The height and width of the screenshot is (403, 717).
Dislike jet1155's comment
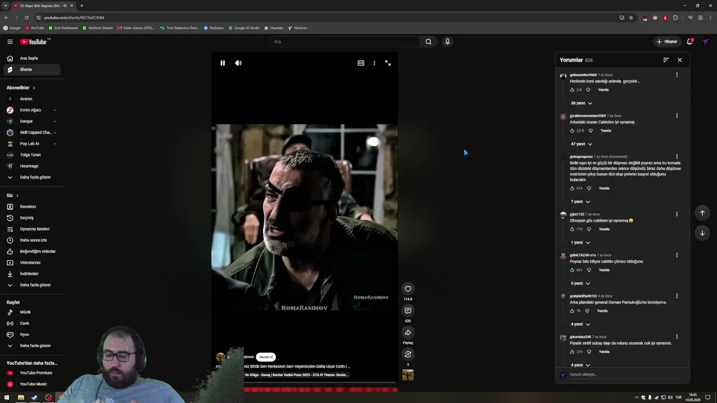coord(589,229)
